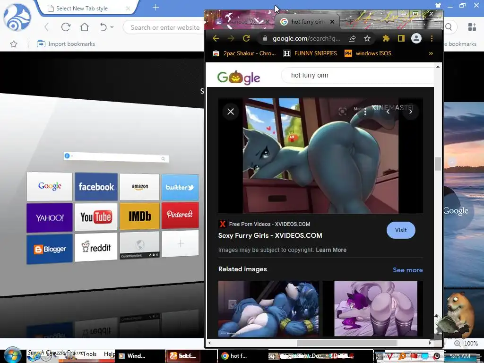
Task: Reload page in UC Browser
Action: click(66, 27)
